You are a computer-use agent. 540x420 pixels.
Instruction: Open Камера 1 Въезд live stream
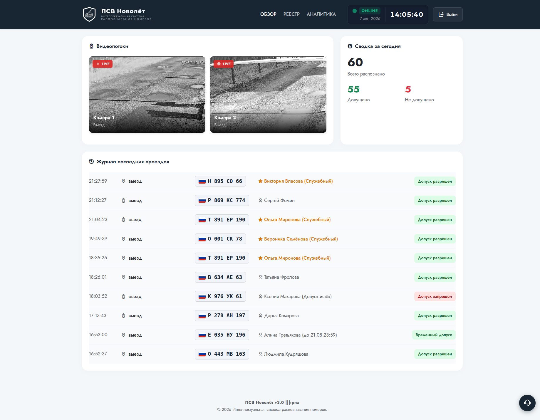pos(147,95)
